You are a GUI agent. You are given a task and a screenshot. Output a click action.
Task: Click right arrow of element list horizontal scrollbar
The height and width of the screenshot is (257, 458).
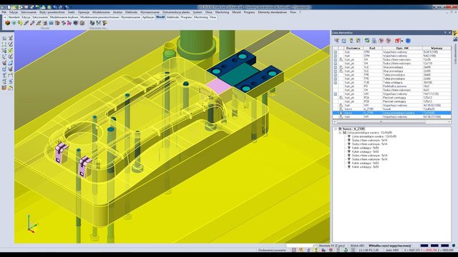point(449,122)
